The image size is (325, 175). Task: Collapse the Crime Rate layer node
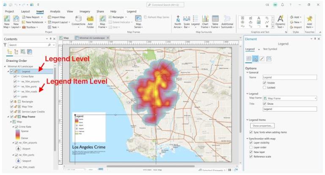pos(13,127)
